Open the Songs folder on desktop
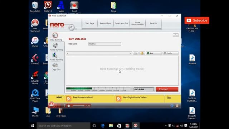This screenshot has width=229, height=129. pyautogui.click(x=113, y=7)
